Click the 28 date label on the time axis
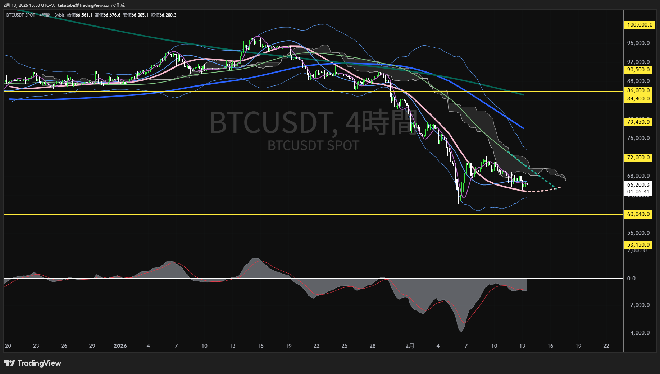This screenshot has width=660, height=374. [373, 346]
